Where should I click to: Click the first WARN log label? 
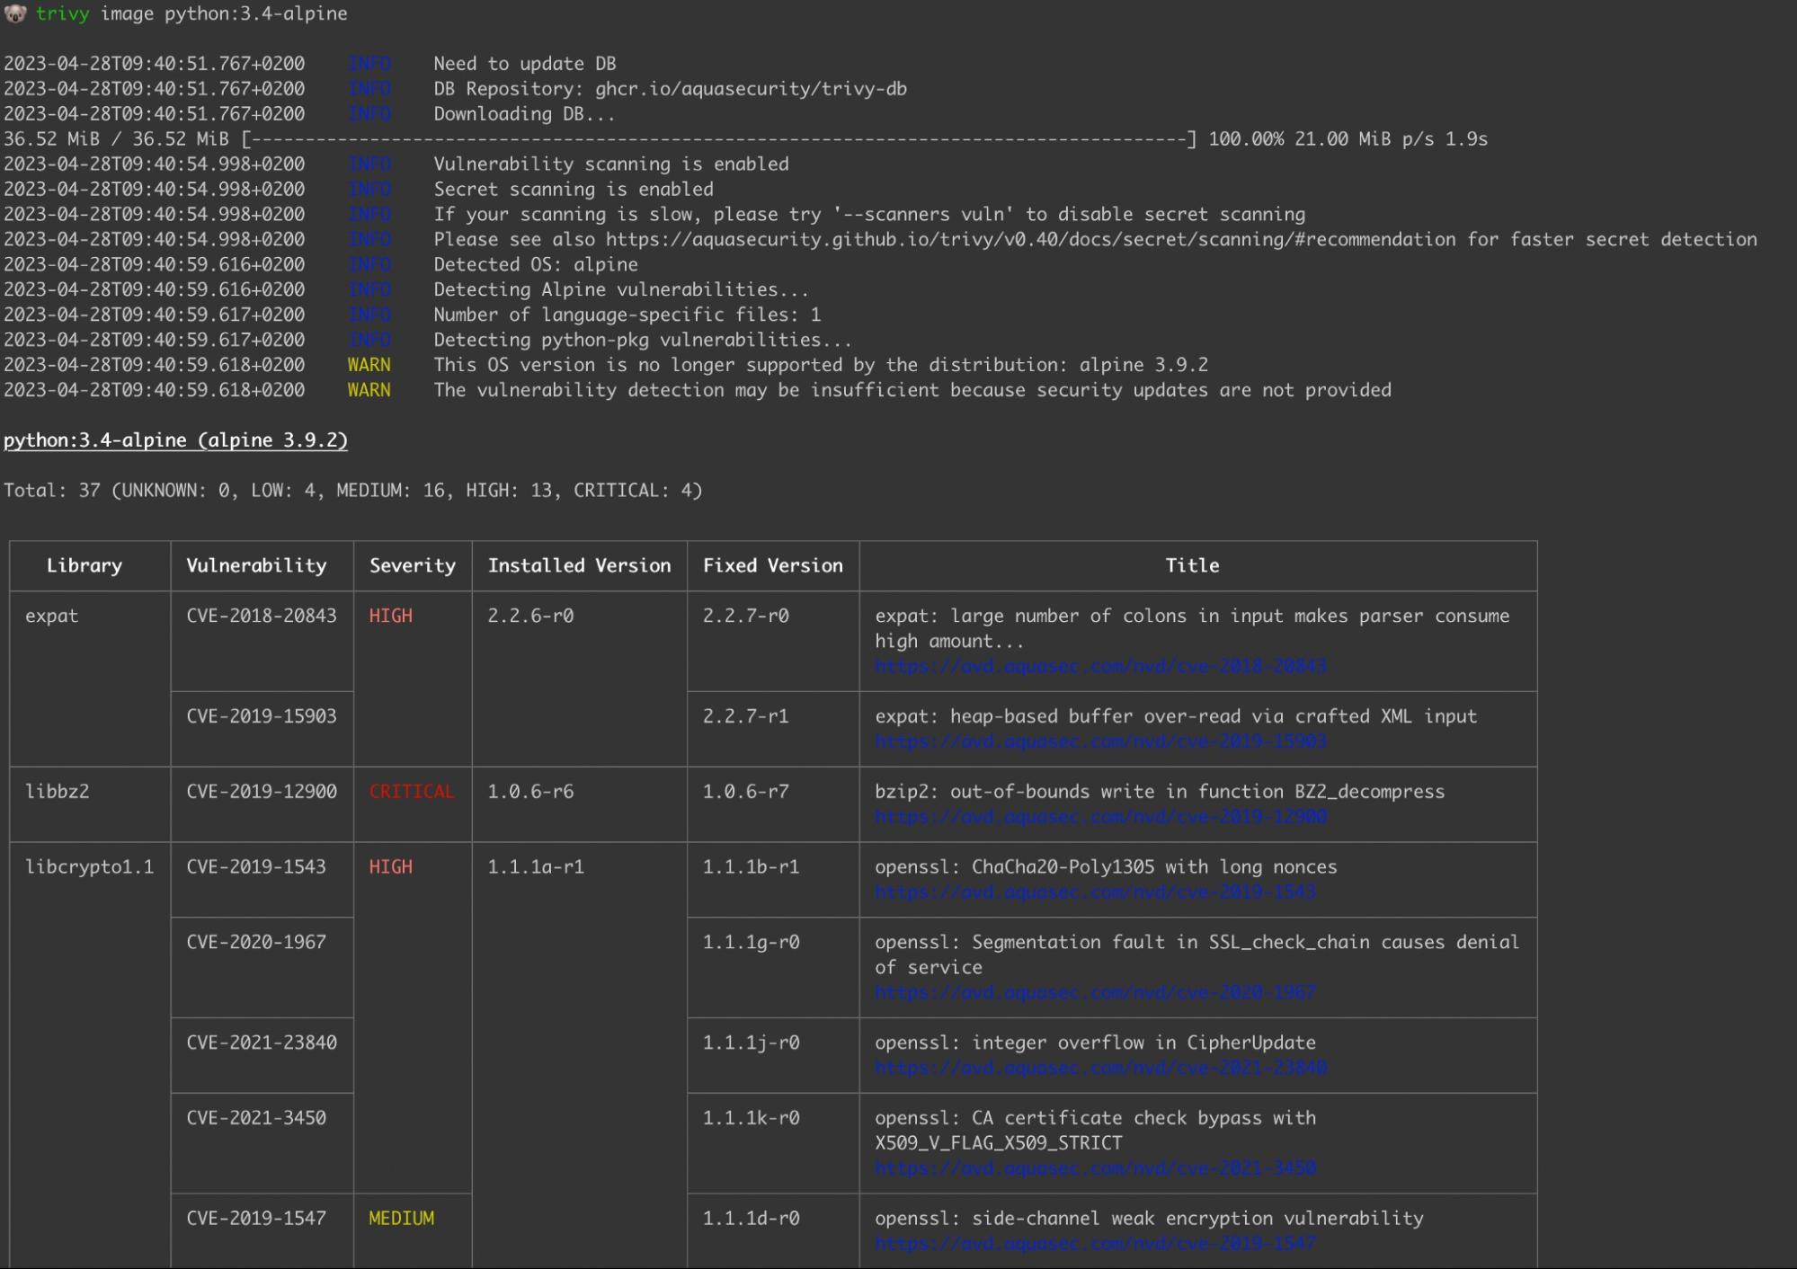coord(369,365)
